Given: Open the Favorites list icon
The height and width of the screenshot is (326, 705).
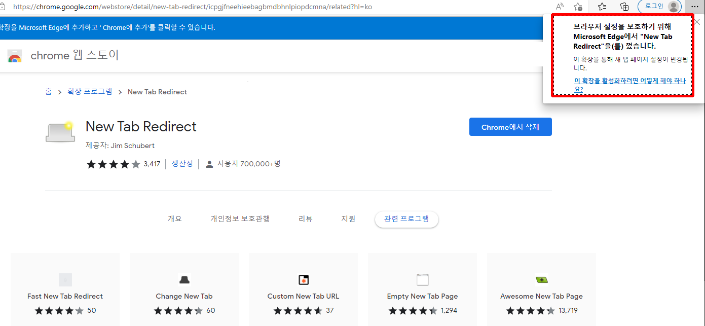Looking at the screenshot, I should (602, 7).
